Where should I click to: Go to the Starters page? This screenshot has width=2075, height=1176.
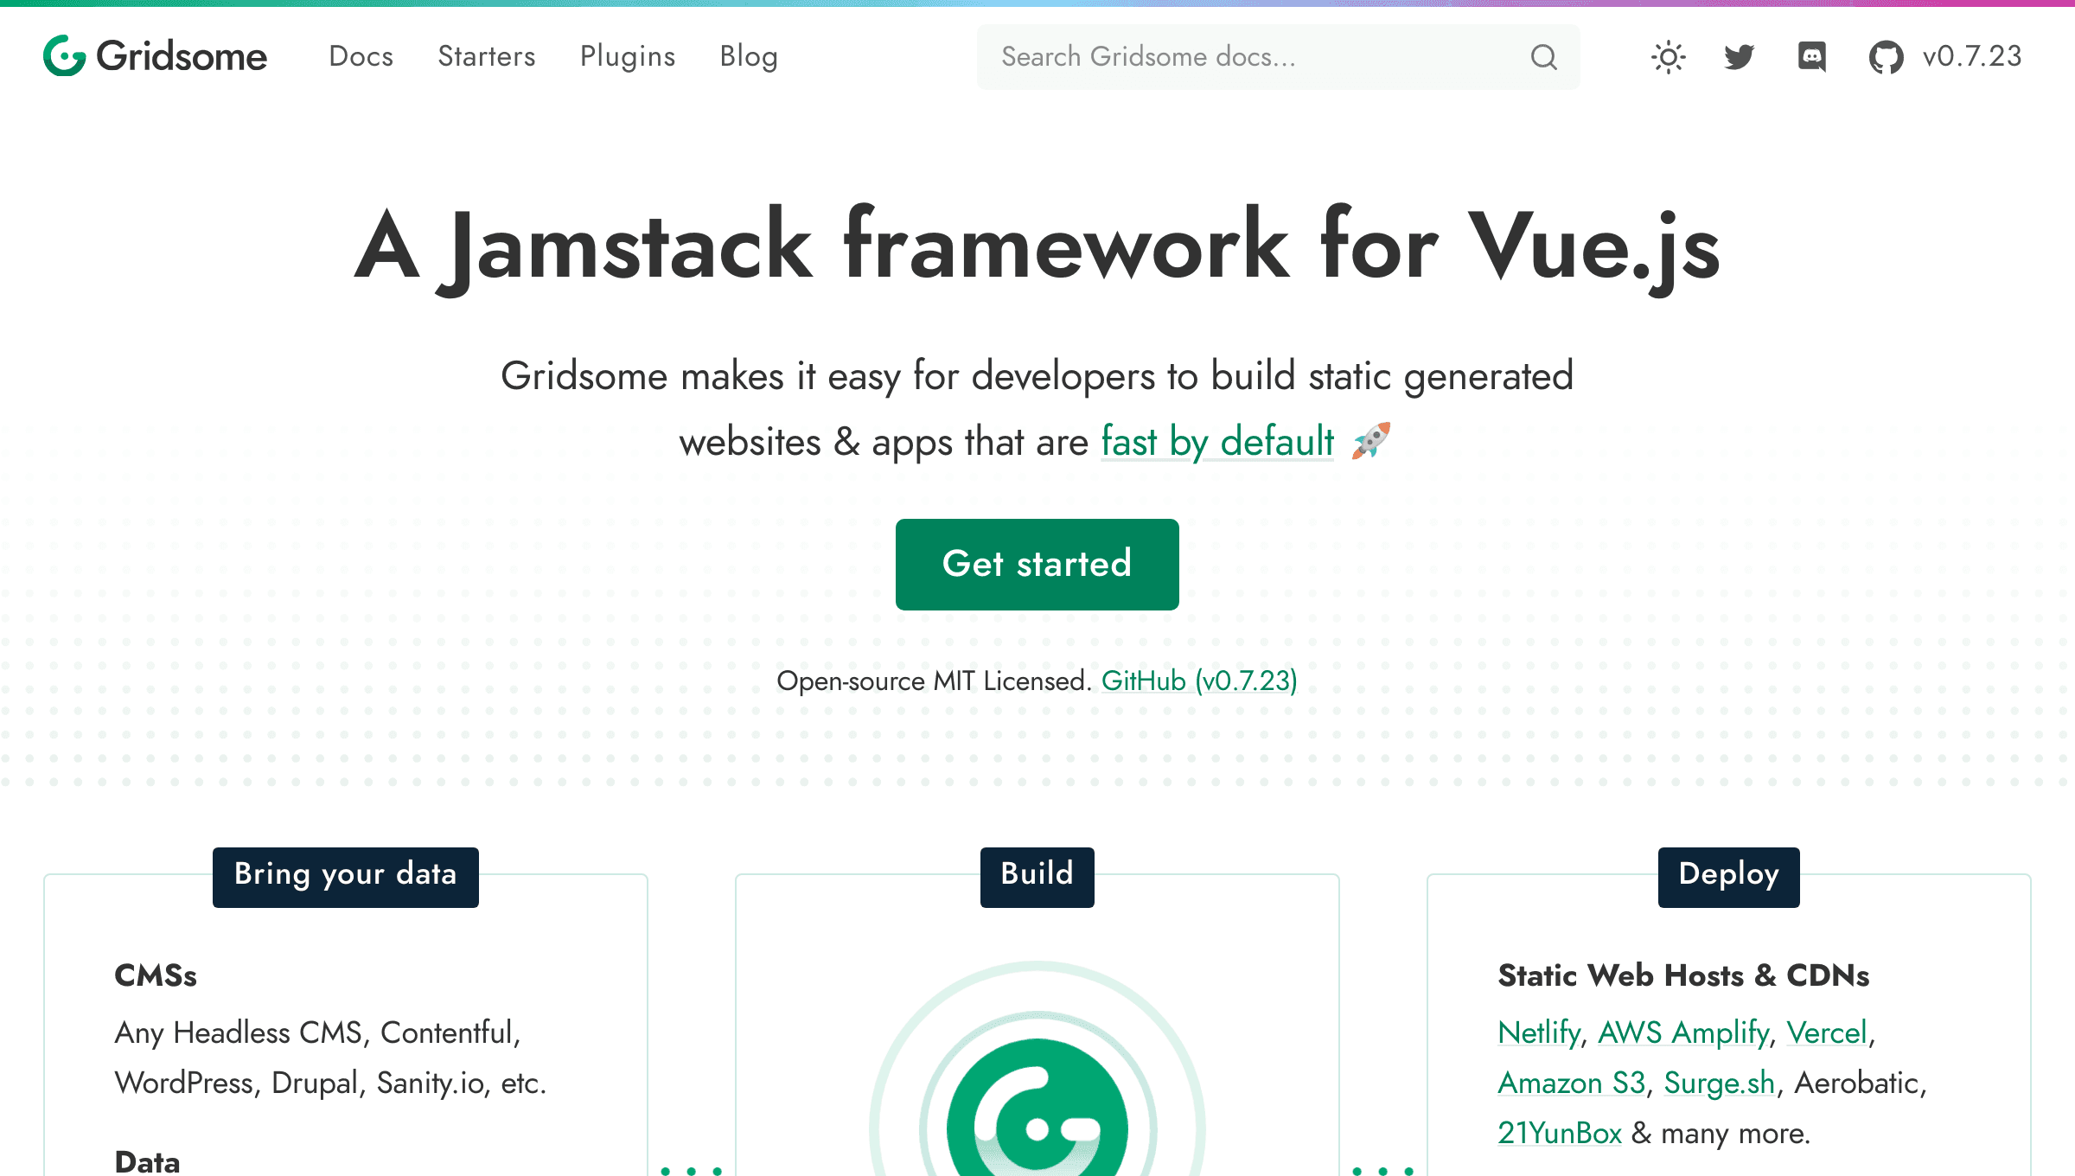pos(486,56)
